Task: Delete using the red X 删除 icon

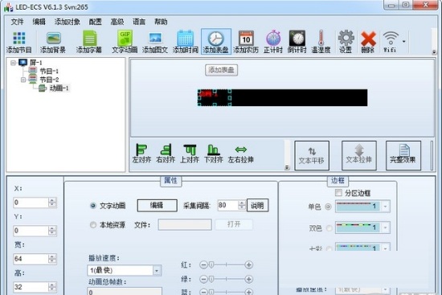Action: coord(368,43)
